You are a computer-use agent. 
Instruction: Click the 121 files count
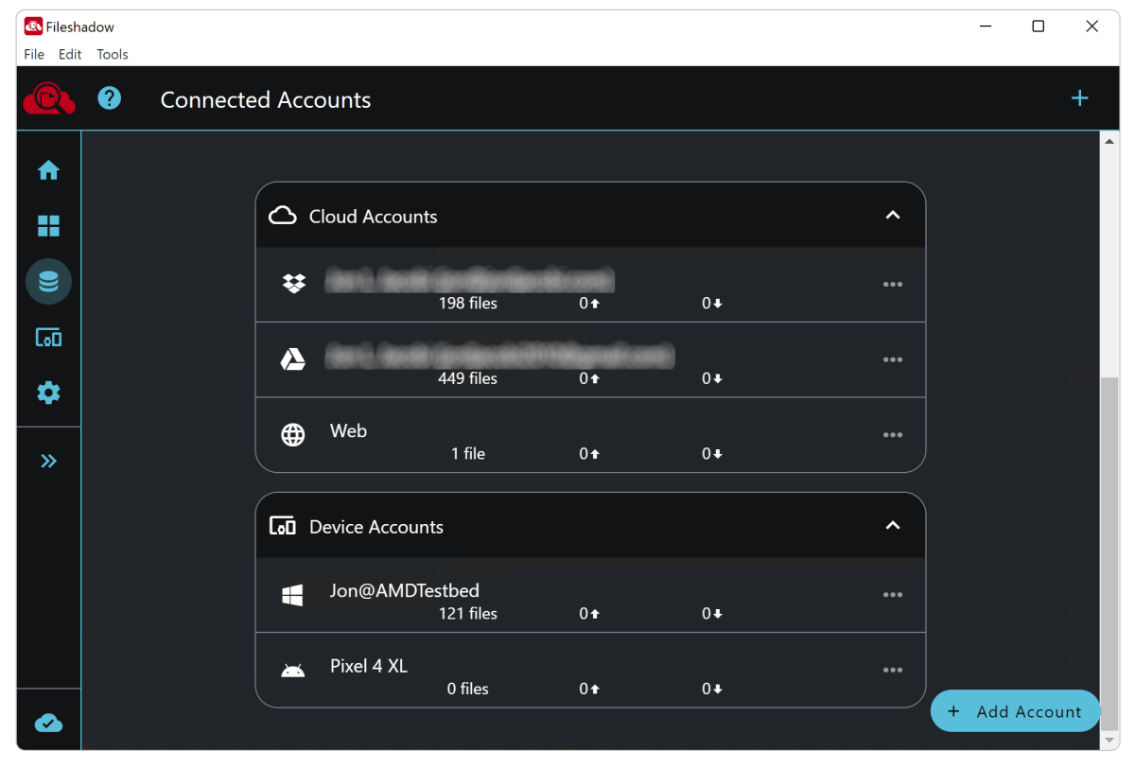[467, 614]
